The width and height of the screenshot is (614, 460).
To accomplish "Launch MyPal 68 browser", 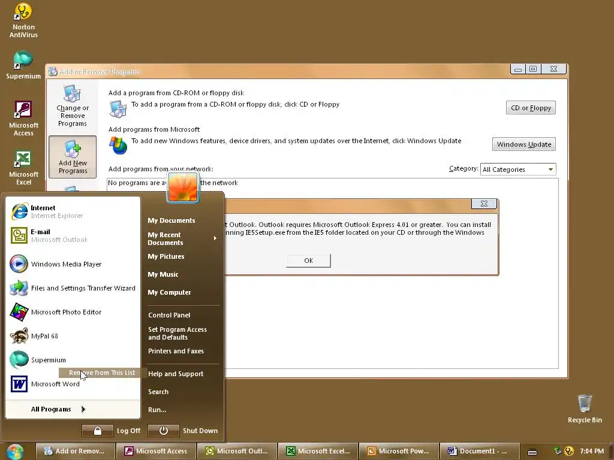I will [73, 335].
